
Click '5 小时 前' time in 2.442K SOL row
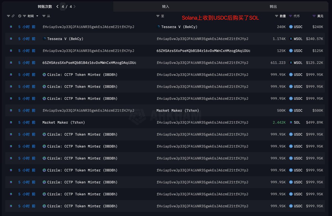click(27, 122)
